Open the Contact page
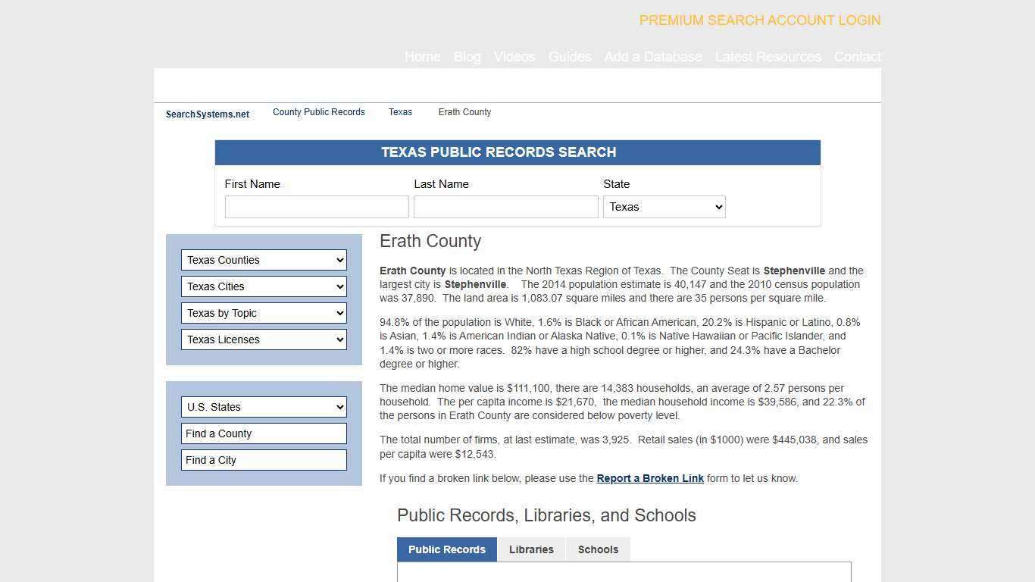Screen dimensions: 1035x582 point(857,57)
